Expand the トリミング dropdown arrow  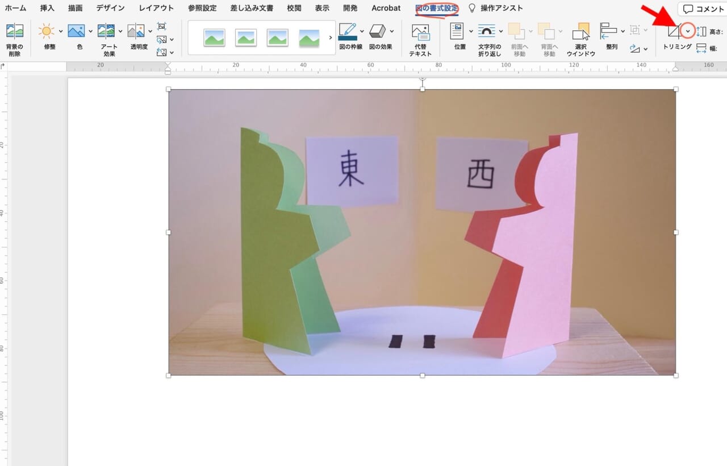(x=688, y=31)
